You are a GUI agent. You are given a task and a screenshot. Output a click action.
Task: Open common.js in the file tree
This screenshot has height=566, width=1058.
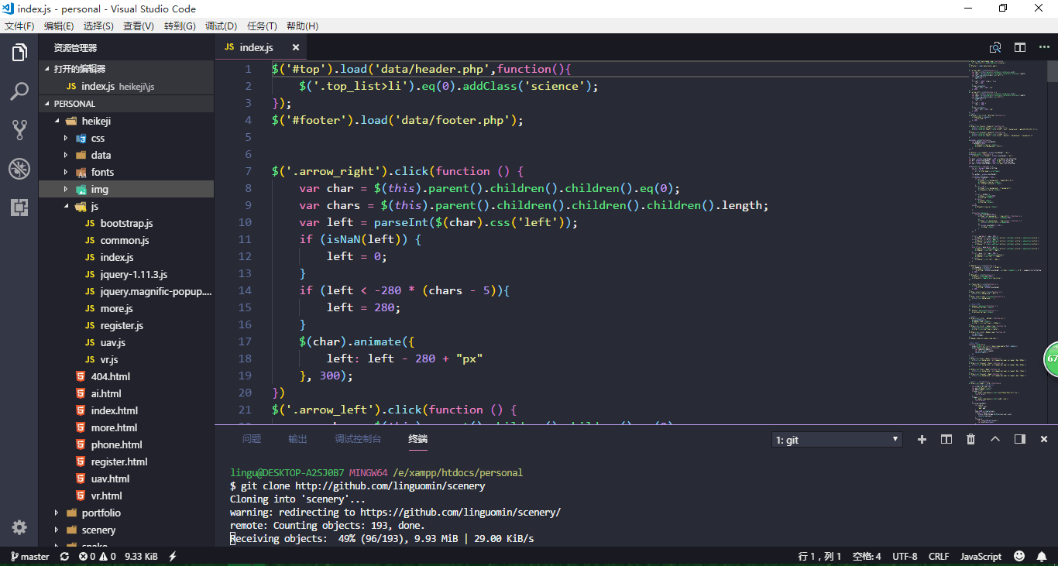[x=126, y=240]
